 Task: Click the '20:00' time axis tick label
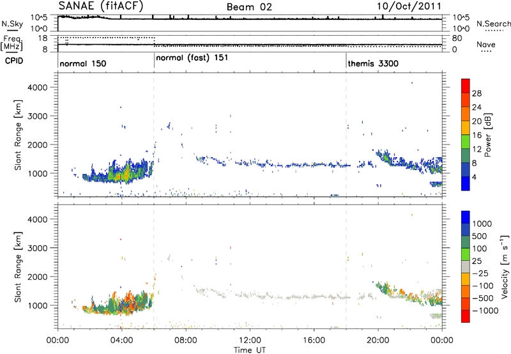point(378,341)
